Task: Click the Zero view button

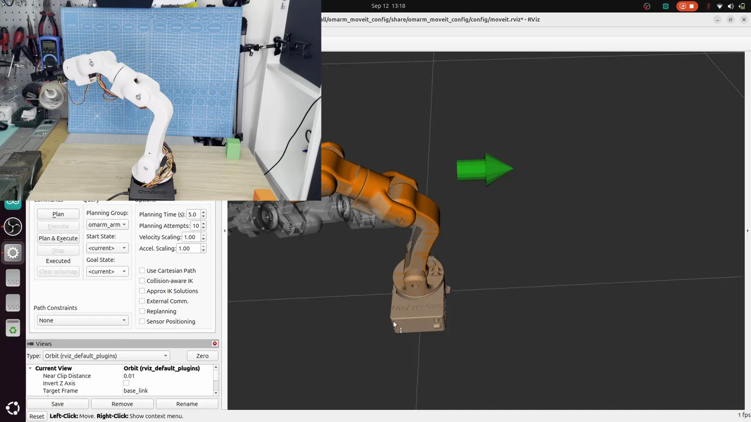Action: coord(202,356)
